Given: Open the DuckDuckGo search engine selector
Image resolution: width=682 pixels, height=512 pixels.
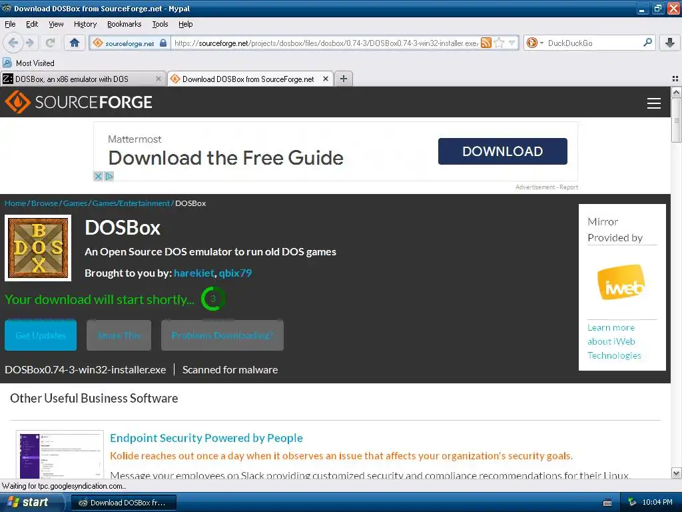Looking at the screenshot, I should [535, 43].
